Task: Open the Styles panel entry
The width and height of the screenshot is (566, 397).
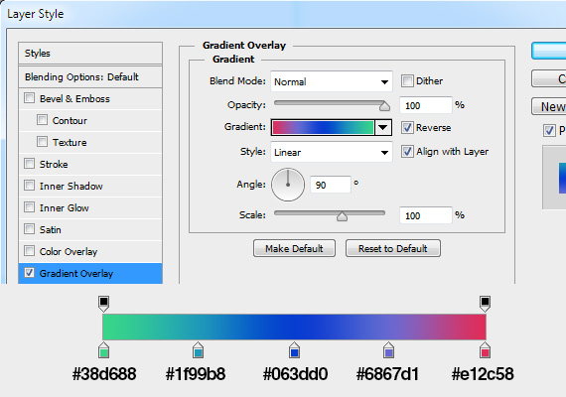Action: point(90,54)
